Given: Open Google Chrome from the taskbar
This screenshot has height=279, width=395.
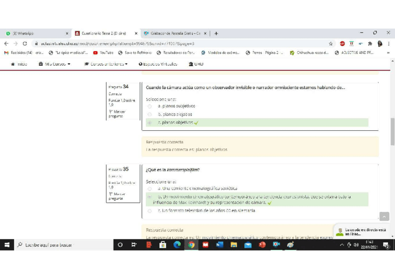Looking at the screenshot, I should pyautogui.click(x=191, y=245).
